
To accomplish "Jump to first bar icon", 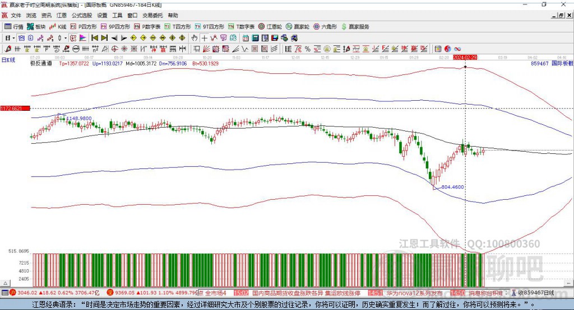I will click(94, 37).
